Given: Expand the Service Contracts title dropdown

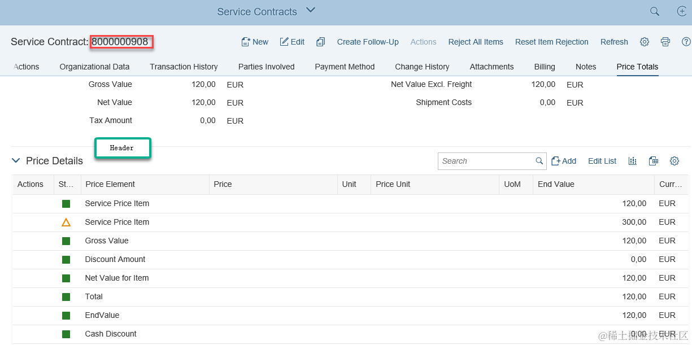Looking at the screenshot, I should click(310, 10).
